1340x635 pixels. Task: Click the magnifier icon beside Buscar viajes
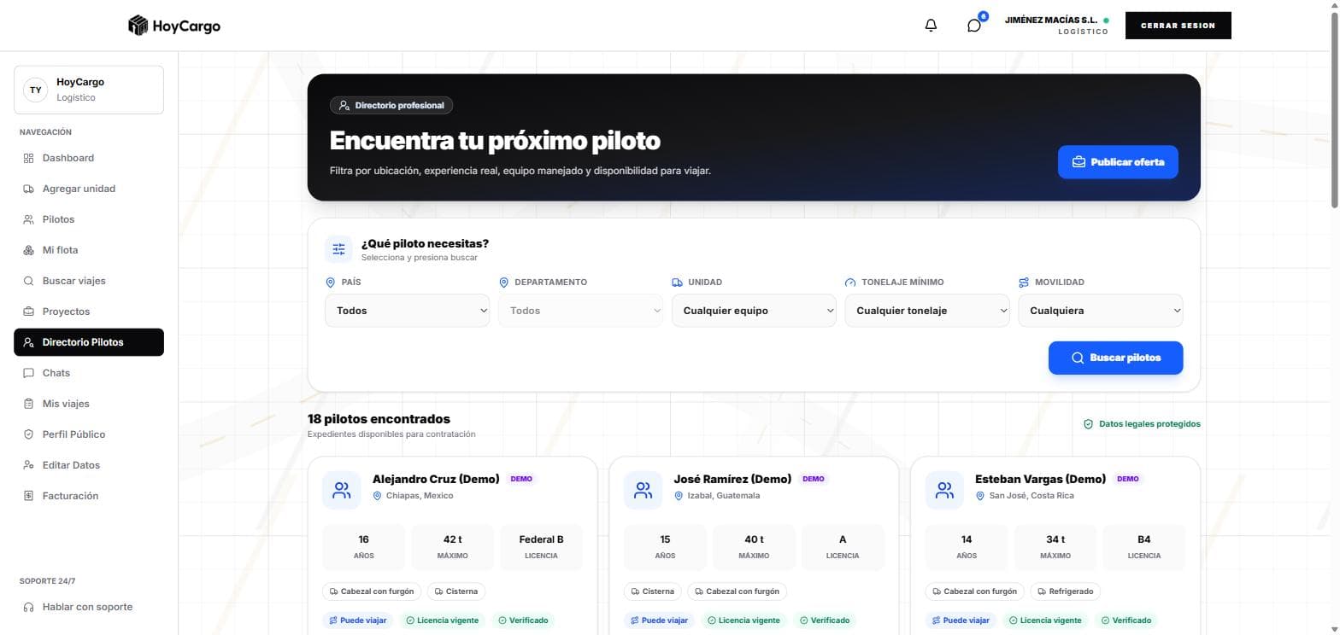click(x=28, y=281)
